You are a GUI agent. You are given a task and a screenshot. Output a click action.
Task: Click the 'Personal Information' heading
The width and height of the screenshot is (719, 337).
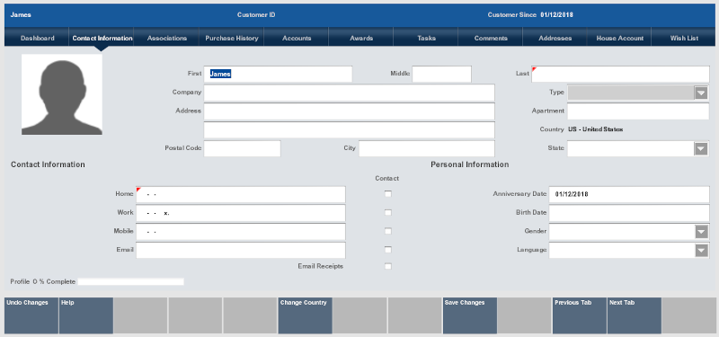[x=469, y=164]
